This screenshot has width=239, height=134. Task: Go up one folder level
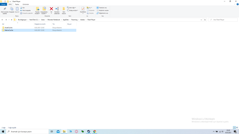(x=12, y=20)
